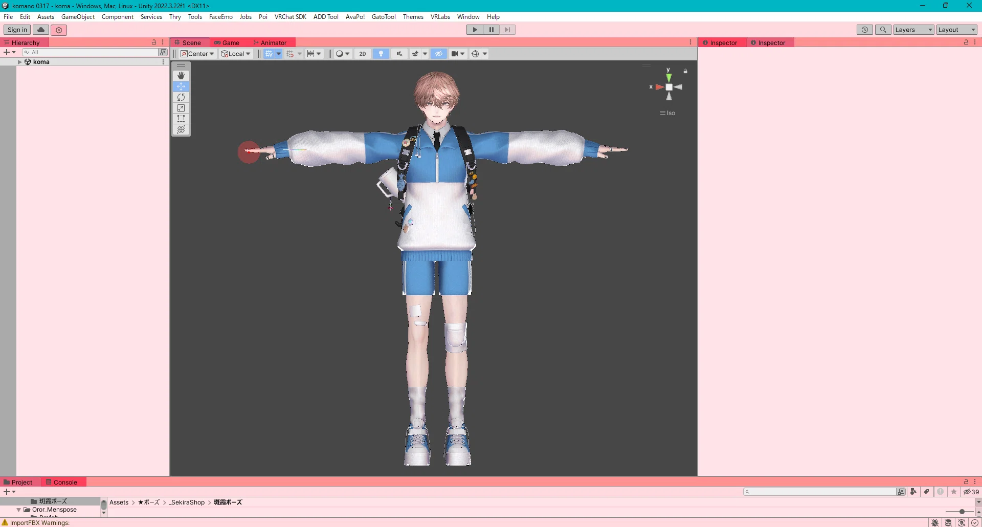The height and width of the screenshot is (527, 982).
Task: Search by type in Project panel
Action: (913, 492)
